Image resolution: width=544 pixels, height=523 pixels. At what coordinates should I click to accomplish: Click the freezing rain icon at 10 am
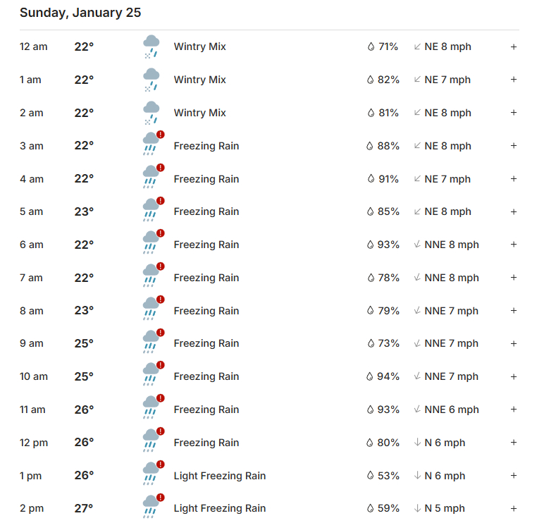point(151,376)
